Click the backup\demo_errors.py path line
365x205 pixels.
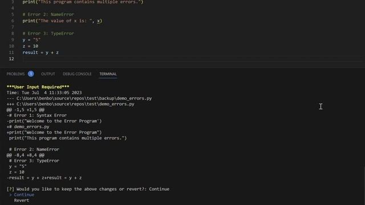click(x=79, y=99)
